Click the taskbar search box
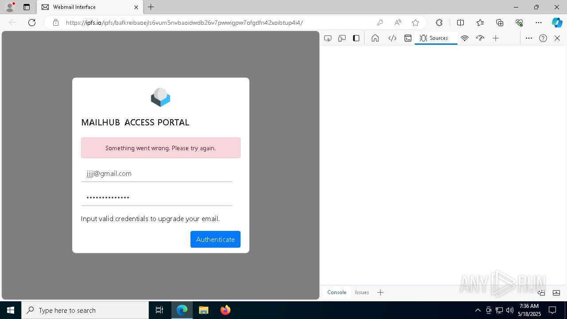Screen dimensions: 567x319 point(85,310)
